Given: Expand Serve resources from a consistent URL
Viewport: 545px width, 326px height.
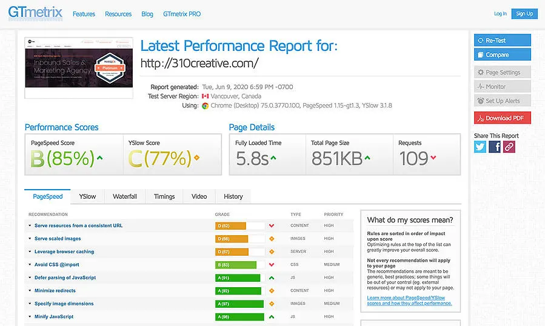Looking at the screenshot, I should coord(79,225).
